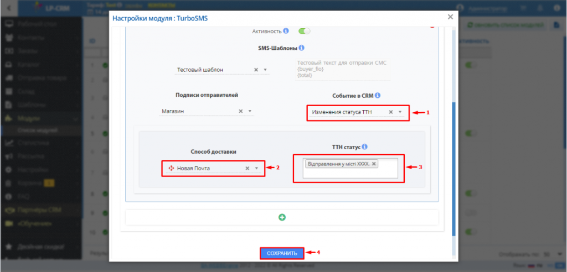Open the info tooltip for SMS-Шаблоны

pos(302,48)
